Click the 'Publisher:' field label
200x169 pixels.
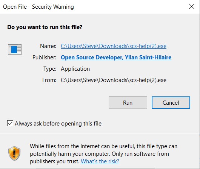click(x=44, y=57)
